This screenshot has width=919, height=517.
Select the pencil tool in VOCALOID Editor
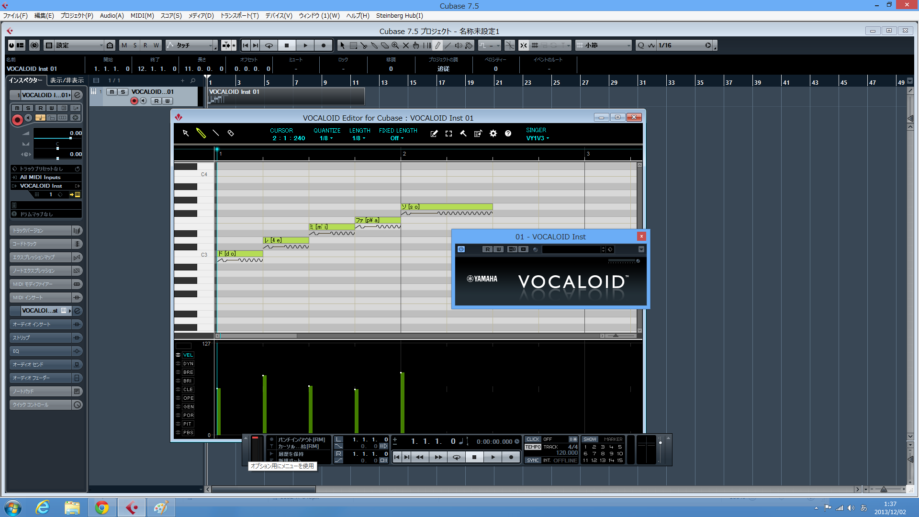coord(201,133)
